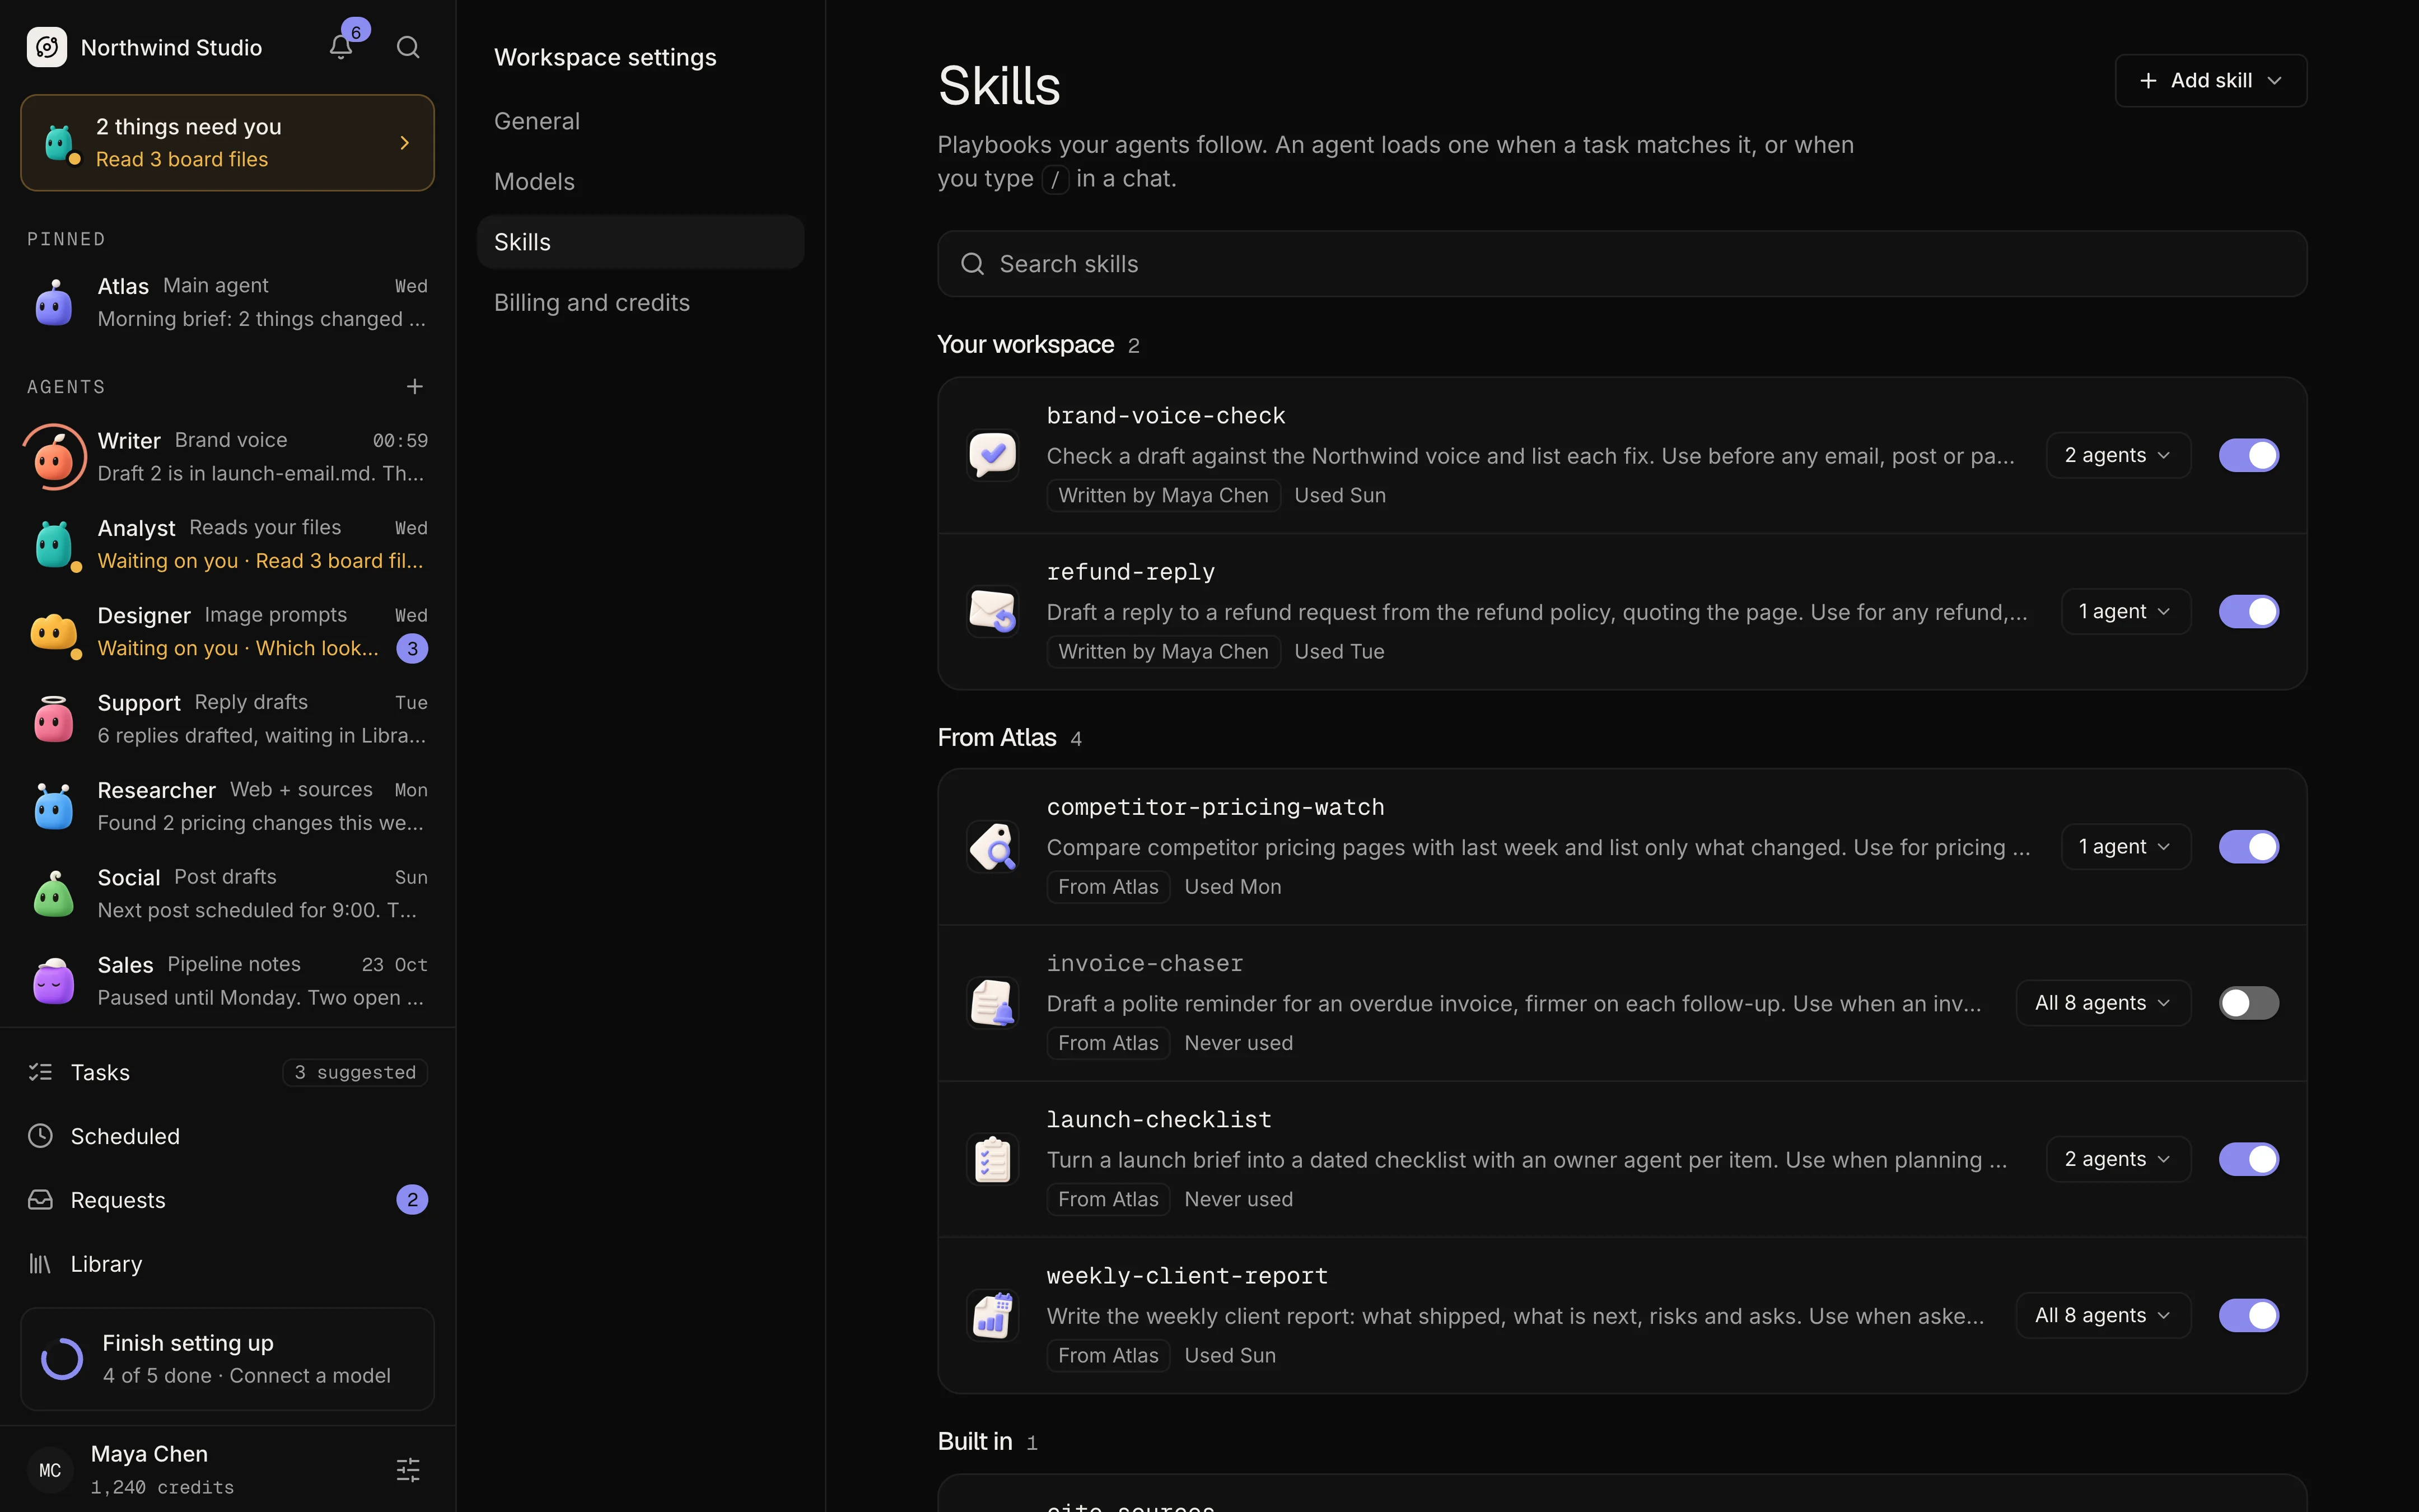Click the Tasks checklist icon
The image size is (2419, 1512).
[x=40, y=1072]
